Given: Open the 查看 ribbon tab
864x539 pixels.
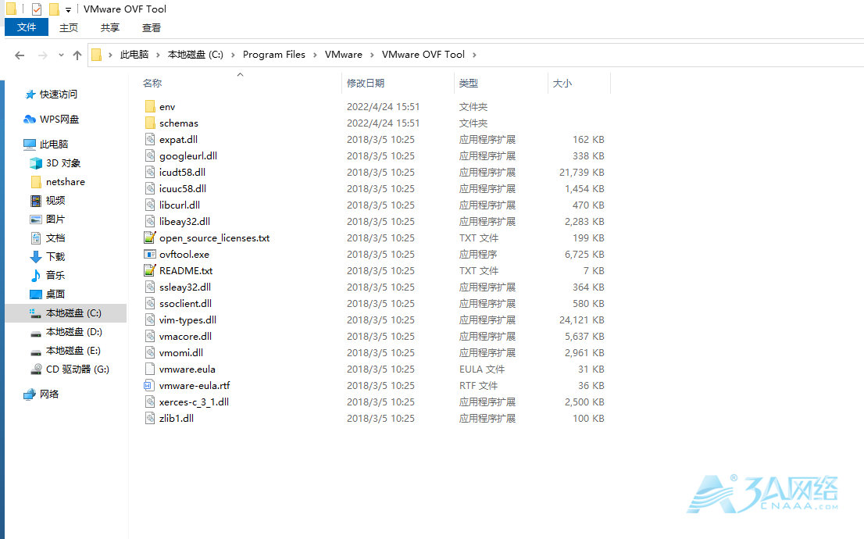Looking at the screenshot, I should [x=152, y=27].
